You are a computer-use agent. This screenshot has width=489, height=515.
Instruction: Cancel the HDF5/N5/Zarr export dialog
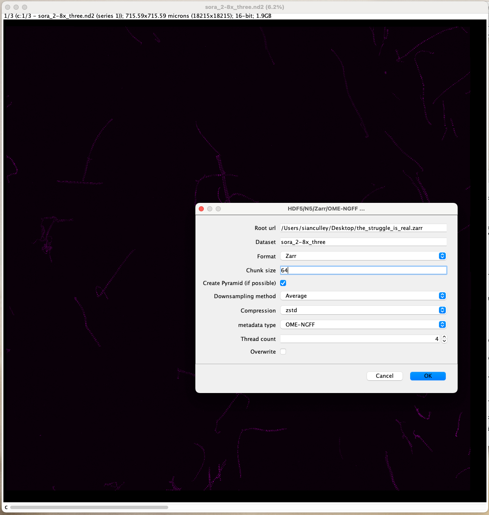[x=384, y=376]
